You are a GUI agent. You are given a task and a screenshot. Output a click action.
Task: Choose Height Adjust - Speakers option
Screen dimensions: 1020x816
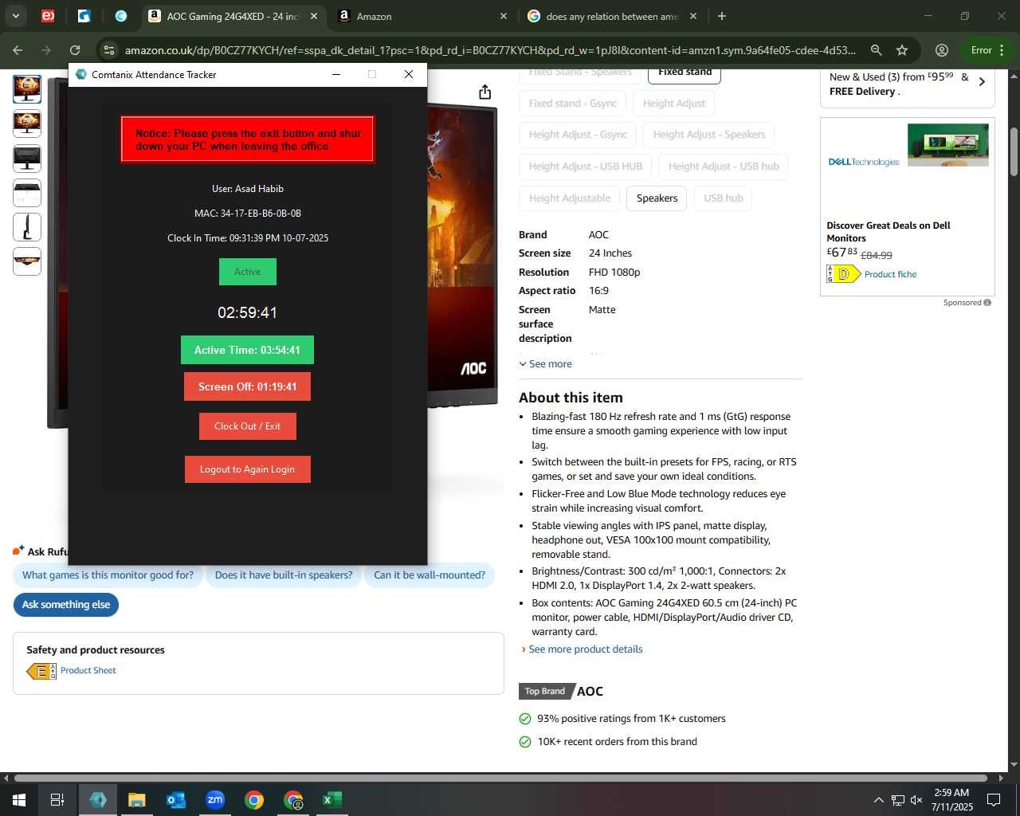coord(709,135)
